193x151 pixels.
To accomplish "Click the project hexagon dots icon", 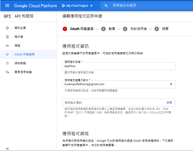I will pos(63,6).
